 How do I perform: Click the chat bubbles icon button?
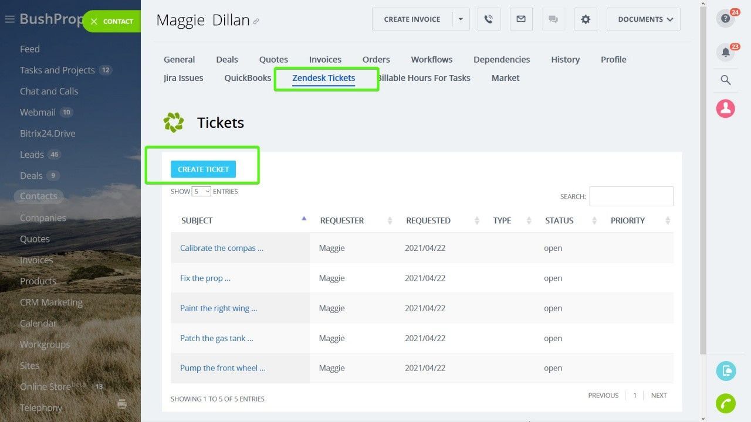[553, 19]
